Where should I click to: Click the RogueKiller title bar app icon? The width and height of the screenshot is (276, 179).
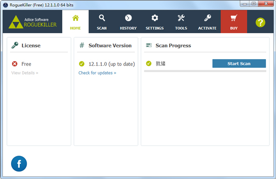[x=6, y=5]
